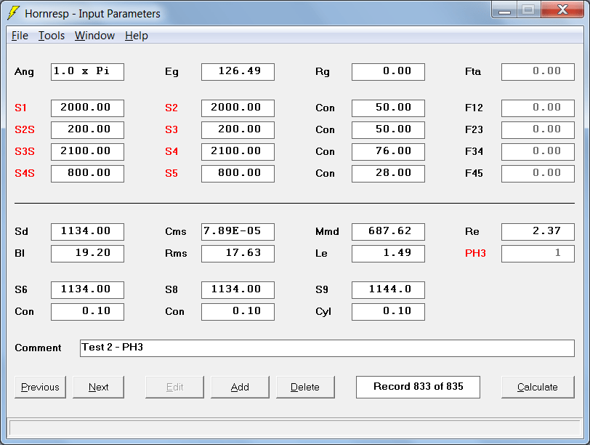Click the S4S field with 800.00
The image size is (590, 445).
pyautogui.click(x=87, y=174)
